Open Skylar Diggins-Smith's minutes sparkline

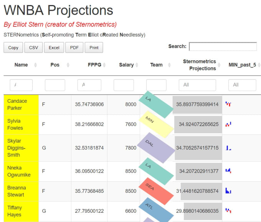(x=228, y=148)
